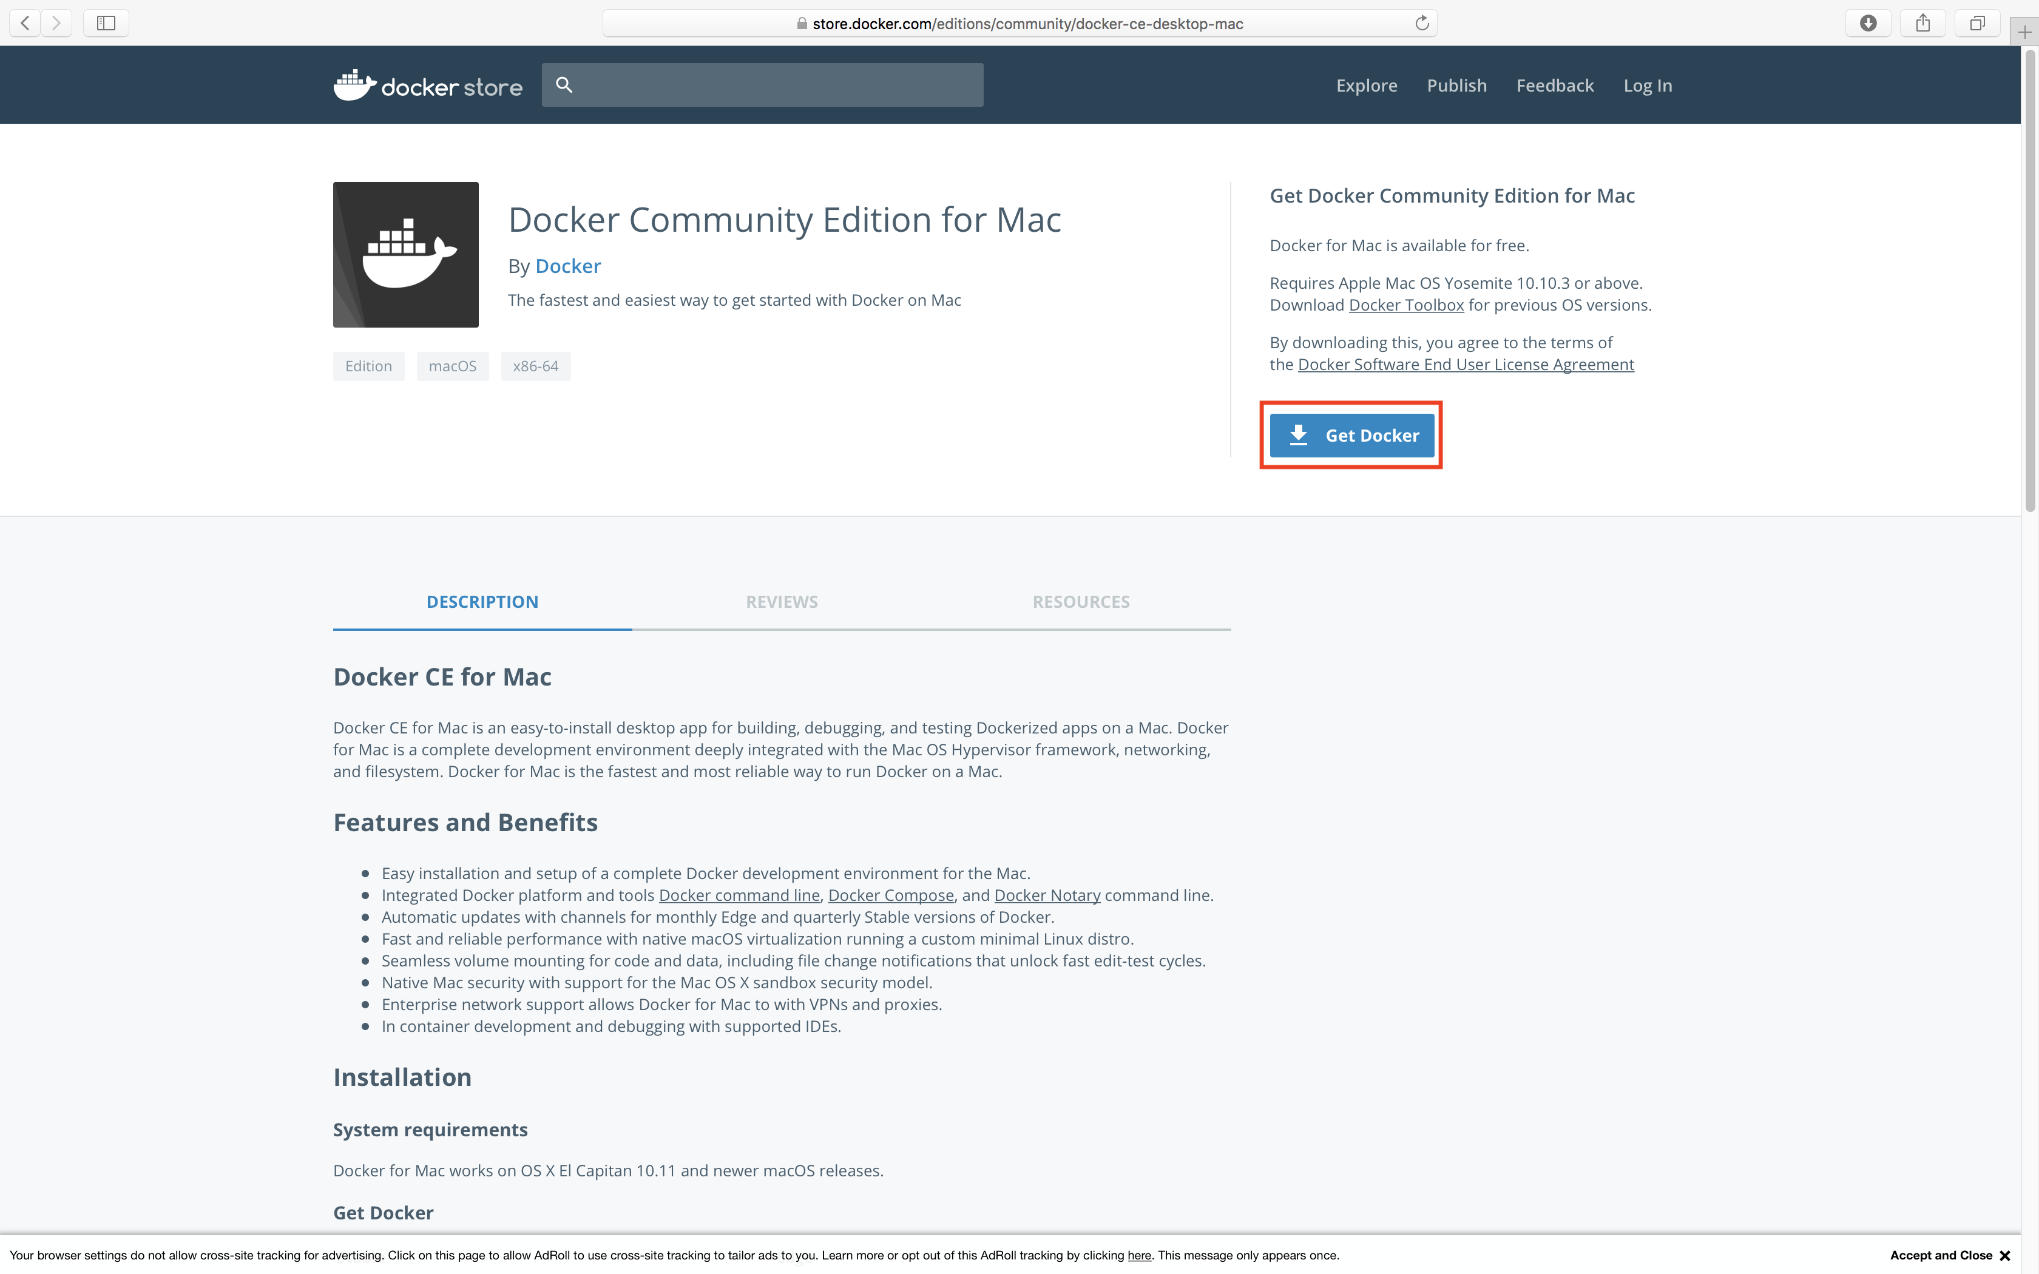Click the Safari address bar
The width and height of the screenshot is (2039, 1274).
[1019, 24]
